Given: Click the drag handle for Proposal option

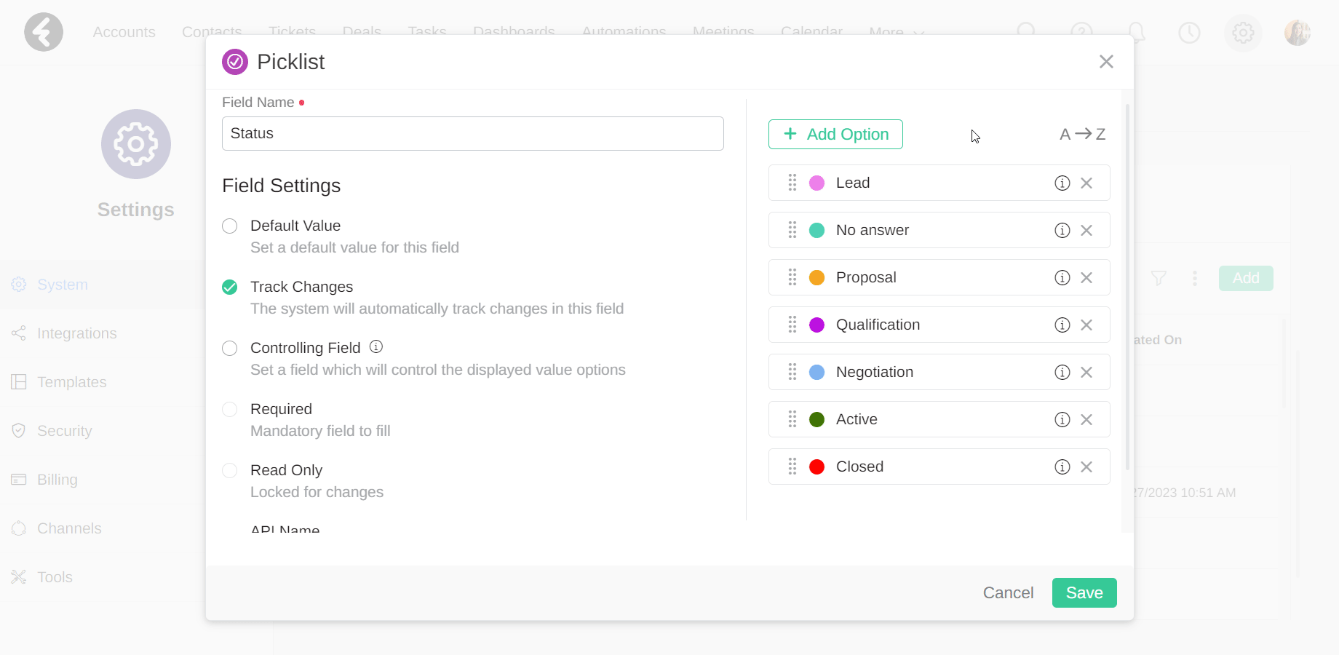Looking at the screenshot, I should click(x=792, y=277).
